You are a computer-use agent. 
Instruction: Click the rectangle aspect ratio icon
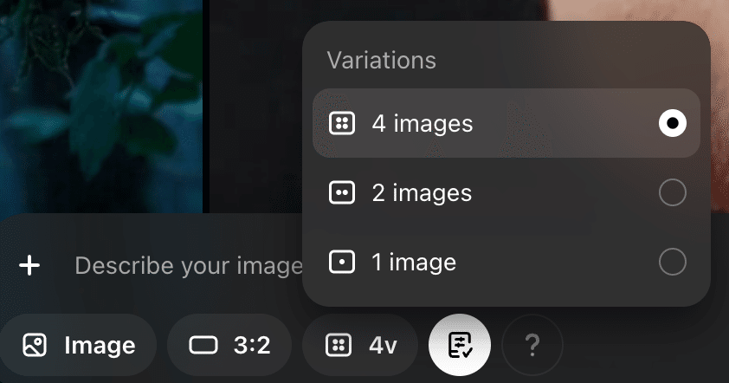pos(203,346)
